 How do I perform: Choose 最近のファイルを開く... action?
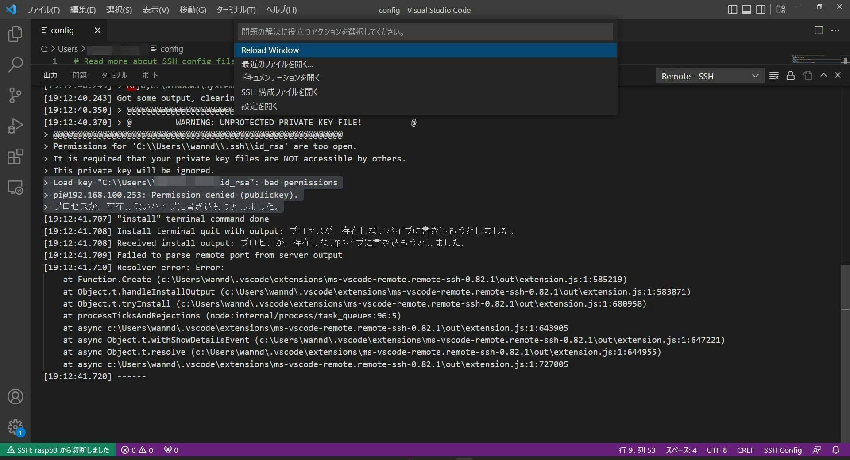(x=425, y=64)
